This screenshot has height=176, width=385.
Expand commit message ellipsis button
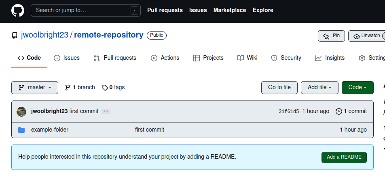[106, 111]
